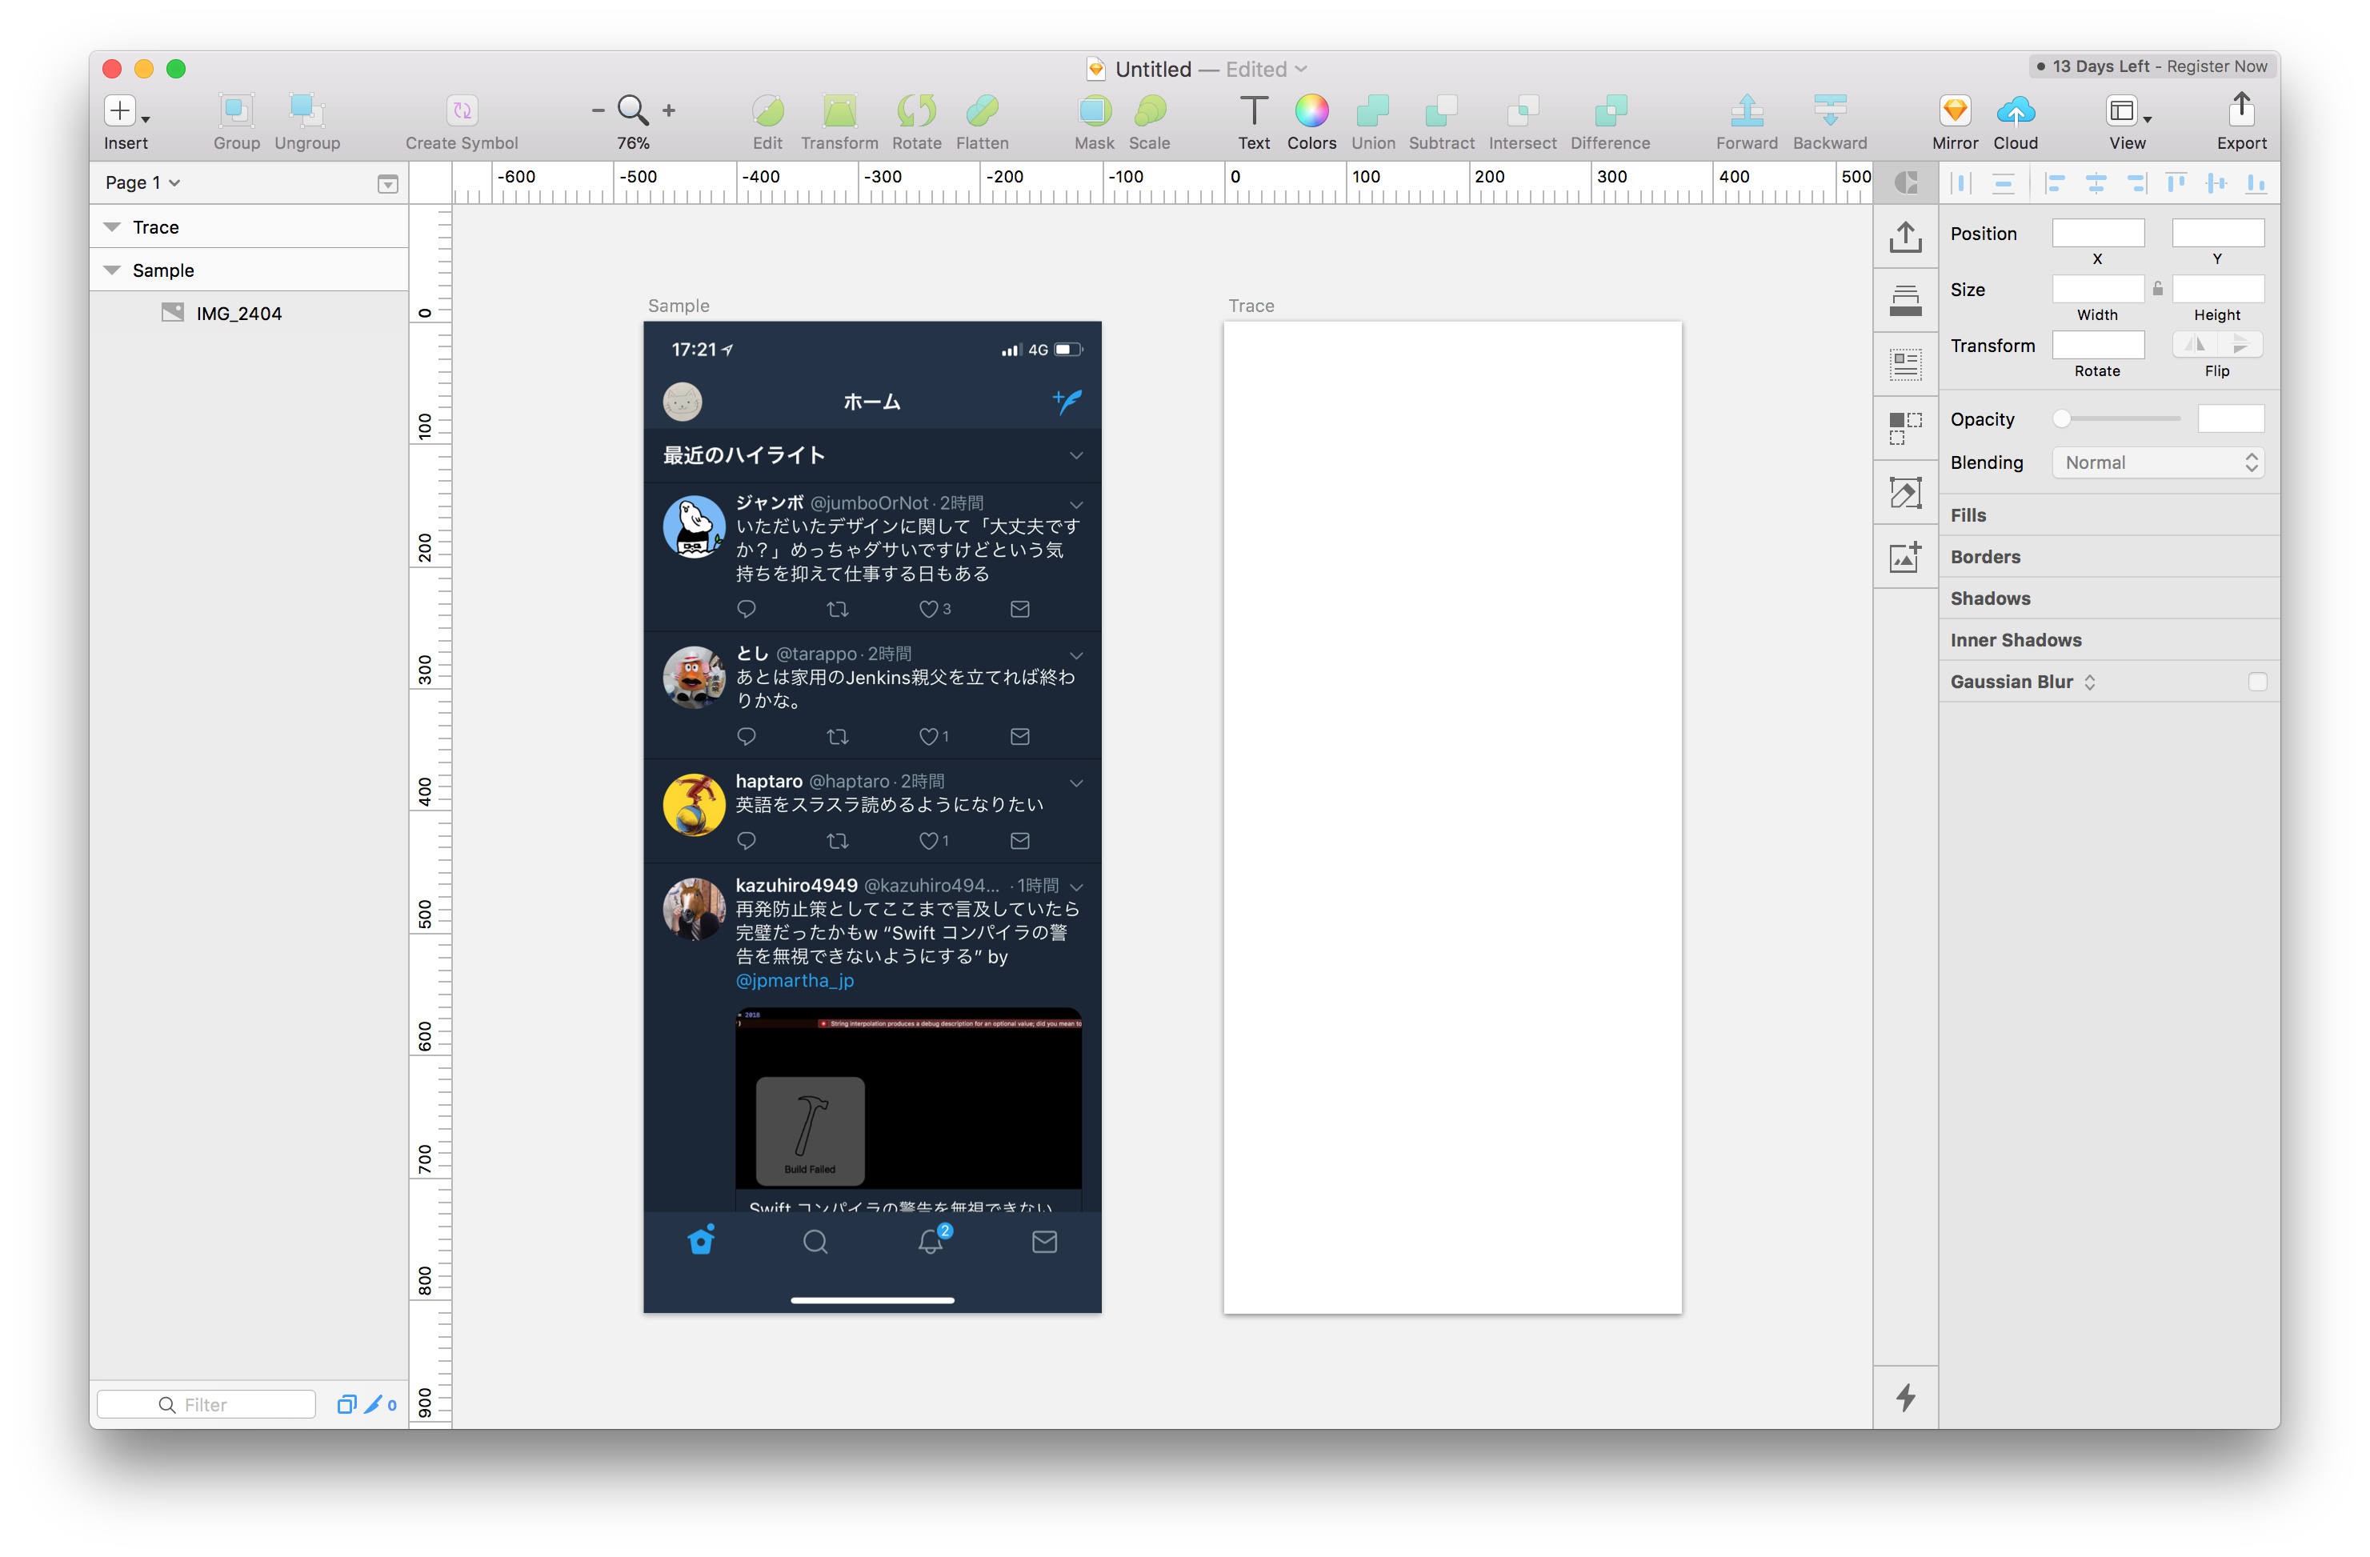Click the Edit tool icon

click(767, 110)
